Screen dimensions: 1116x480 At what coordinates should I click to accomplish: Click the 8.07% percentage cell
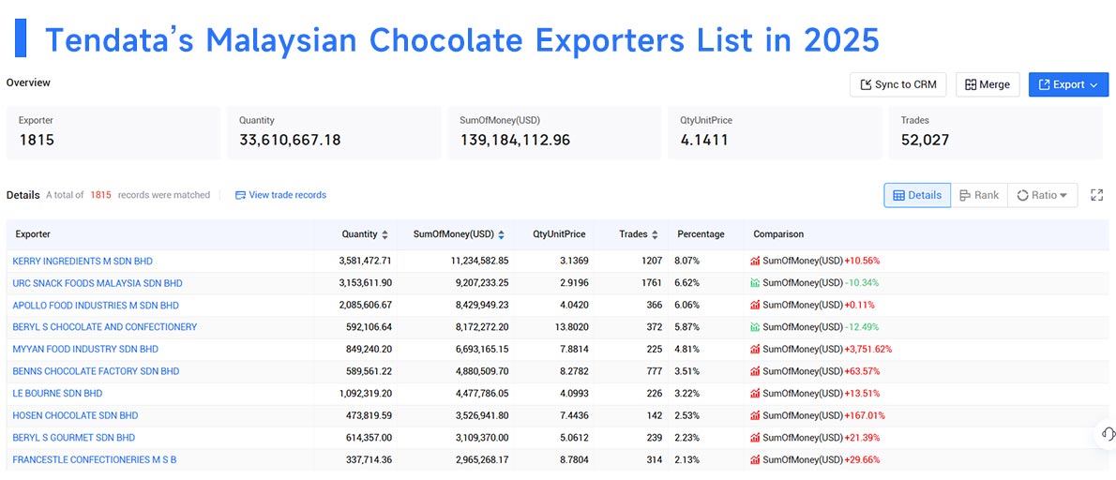pyautogui.click(x=686, y=261)
